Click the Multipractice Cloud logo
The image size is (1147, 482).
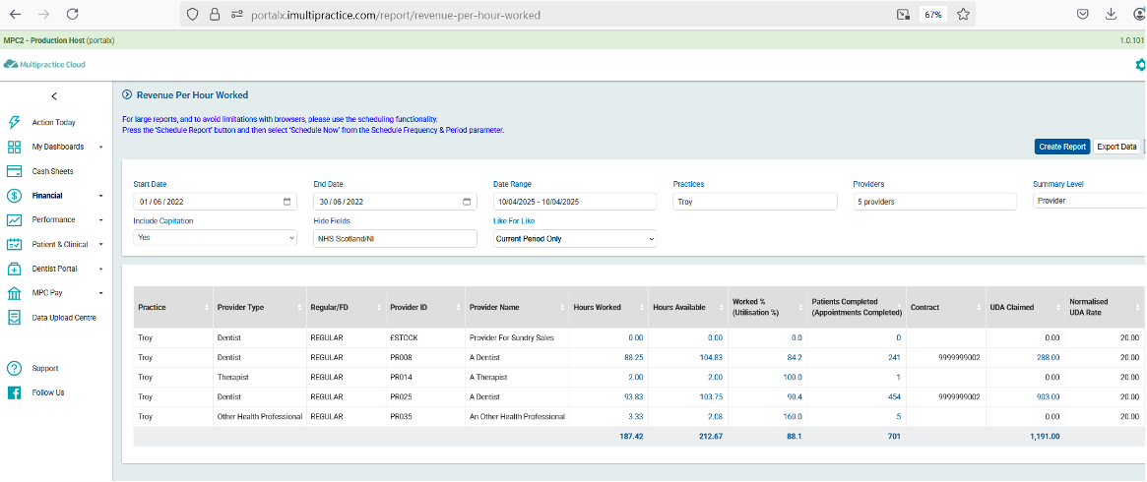(x=44, y=64)
